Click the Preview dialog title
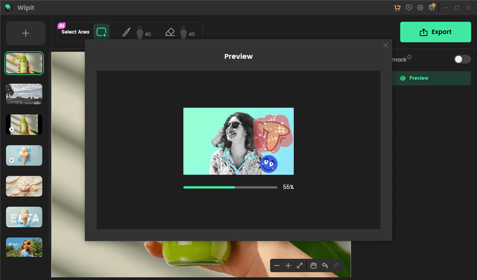The height and width of the screenshot is (280, 477). click(238, 57)
